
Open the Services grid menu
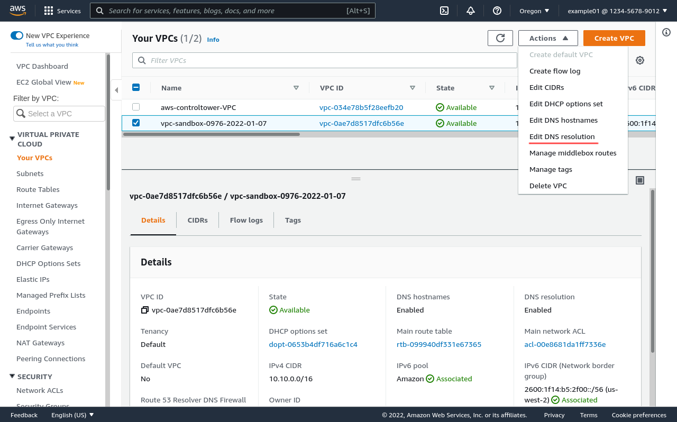[x=62, y=11]
